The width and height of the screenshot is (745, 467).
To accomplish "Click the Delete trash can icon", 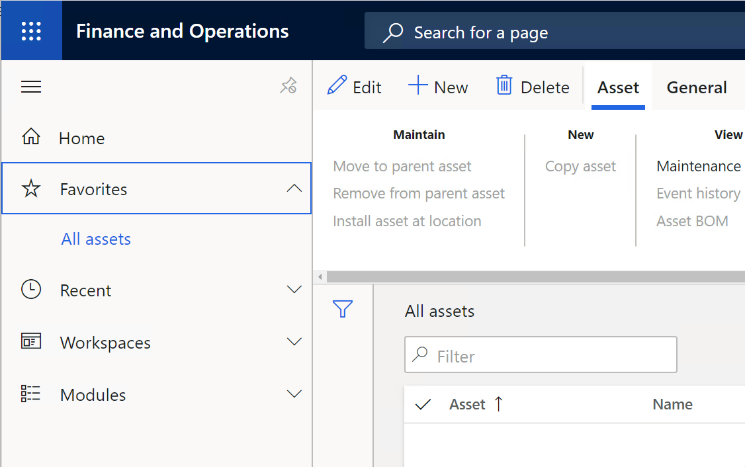I will click(x=504, y=85).
